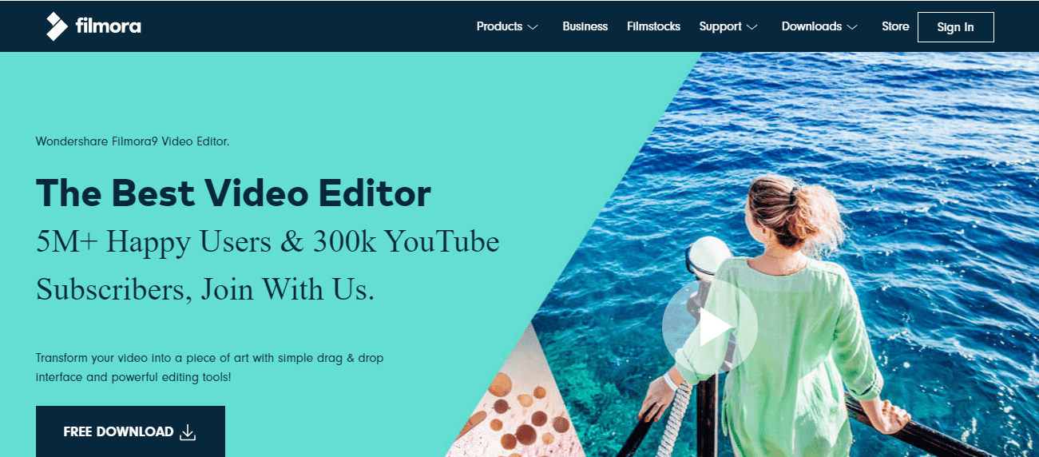Click the FREE DOWNLOAD button
Viewport: 1039px width, 457px height.
(x=130, y=431)
